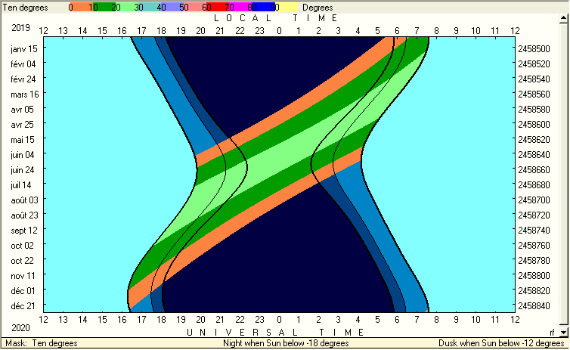
Task: Select the dark green 10 degrees swatch
Action: (x=104, y=8)
